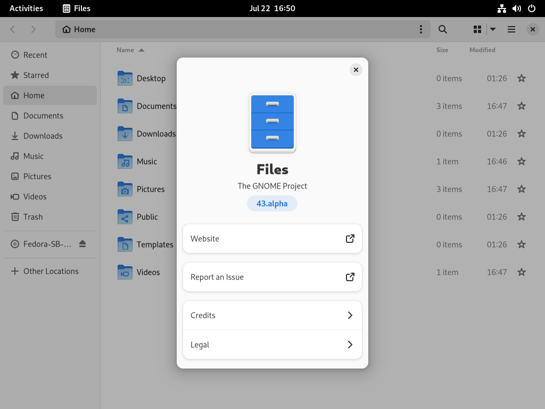Screen dimensions: 545x409
Task: Select Home in the sidebar
Action: tap(50, 95)
